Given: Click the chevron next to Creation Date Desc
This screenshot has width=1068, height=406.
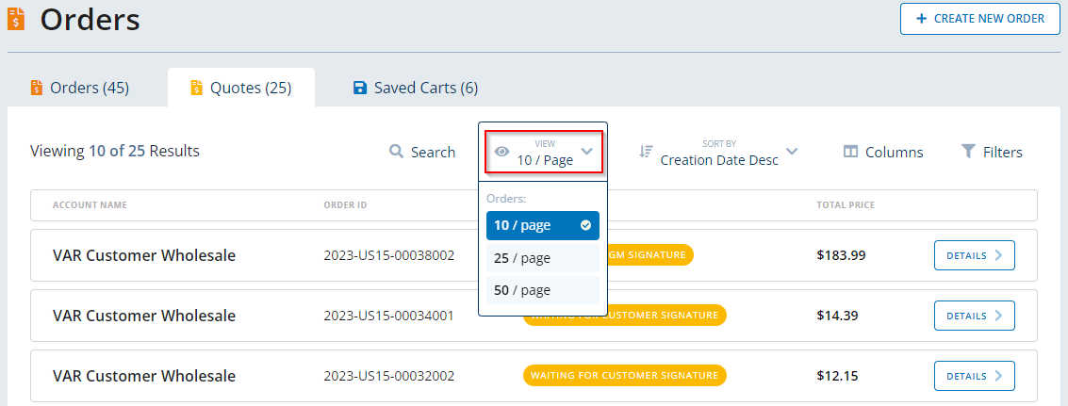Looking at the screenshot, I should [x=792, y=152].
